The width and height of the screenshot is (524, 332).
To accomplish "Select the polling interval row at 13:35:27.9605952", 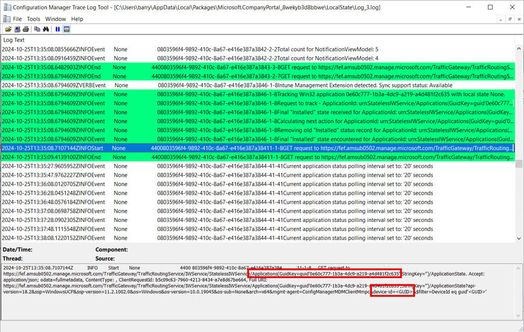I will (x=258, y=167).
